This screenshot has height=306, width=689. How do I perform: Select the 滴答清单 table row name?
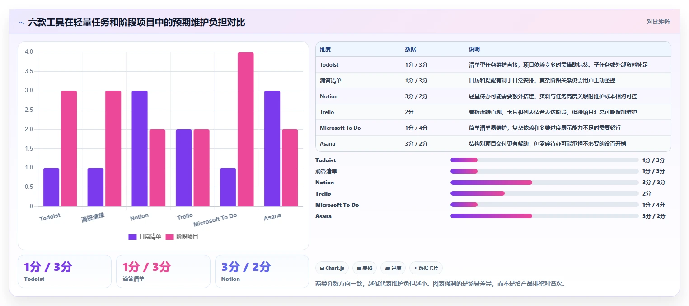(x=331, y=81)
